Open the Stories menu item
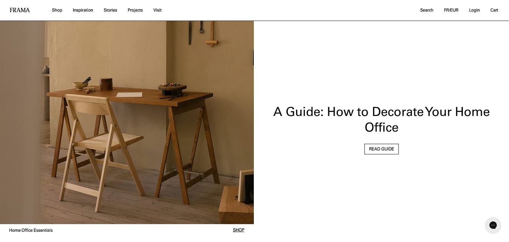509x242 pixels. coord(110,10)
